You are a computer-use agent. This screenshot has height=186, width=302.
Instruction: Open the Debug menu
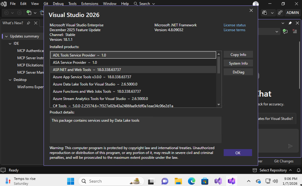pos(58,4)
